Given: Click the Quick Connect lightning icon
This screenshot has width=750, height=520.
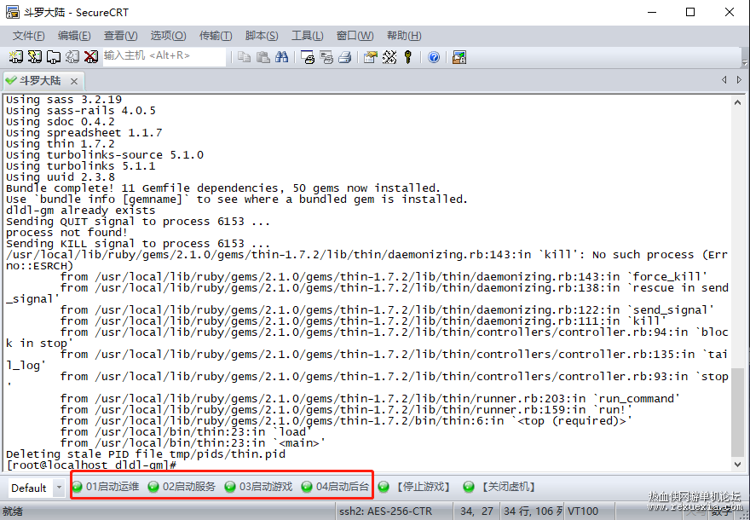Looking at the screenshot, I should (34, 57).
